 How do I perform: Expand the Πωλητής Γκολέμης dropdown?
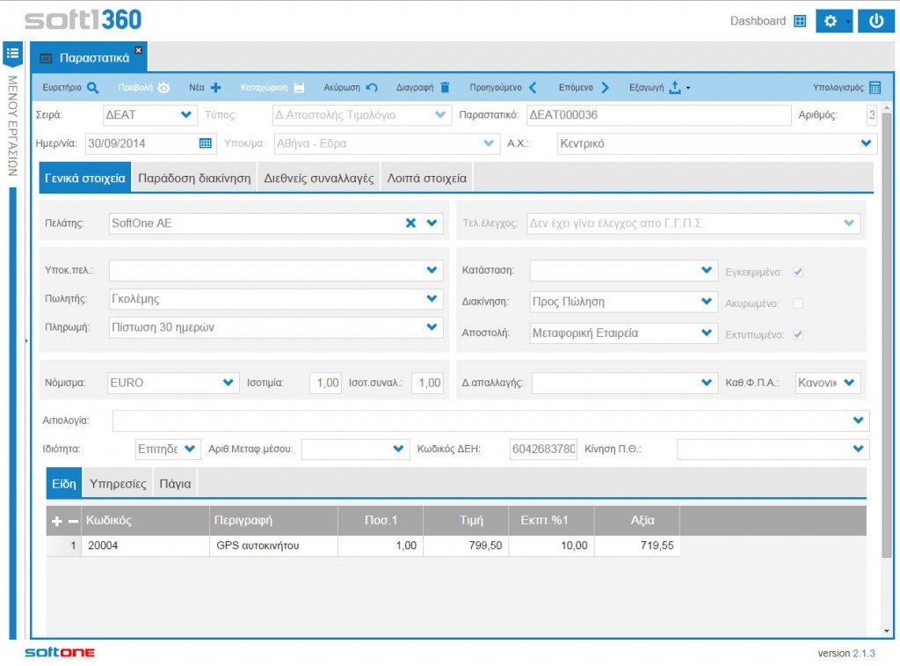pyautogui.click(x=432, y=298)
